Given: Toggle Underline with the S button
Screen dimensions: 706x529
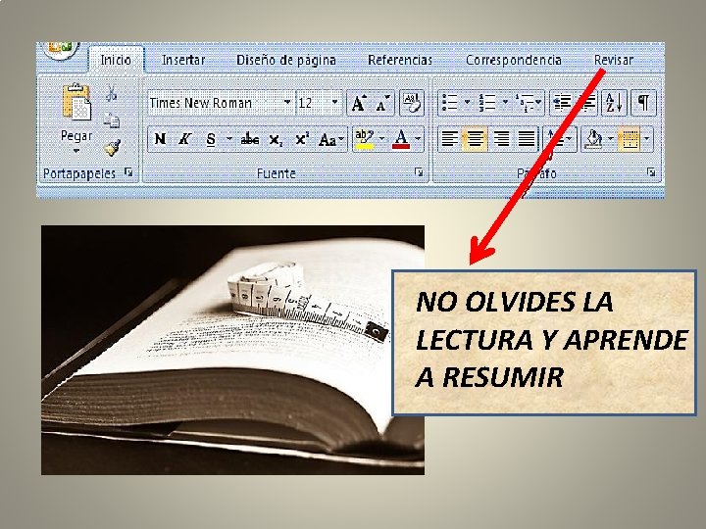Looking at the screenshot, I should point(210,139).
